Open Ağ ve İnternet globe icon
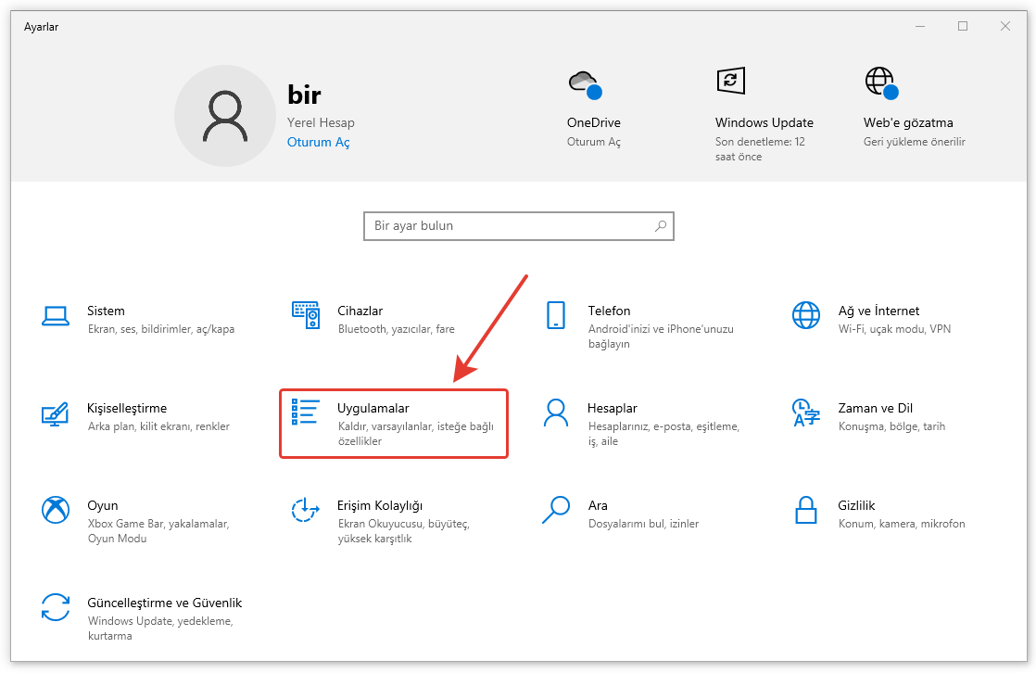The height and width of the screenshot is (673, 1036). click(805, 316)
